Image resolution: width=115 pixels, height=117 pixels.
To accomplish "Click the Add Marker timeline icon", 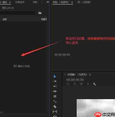I will [88, 84].
